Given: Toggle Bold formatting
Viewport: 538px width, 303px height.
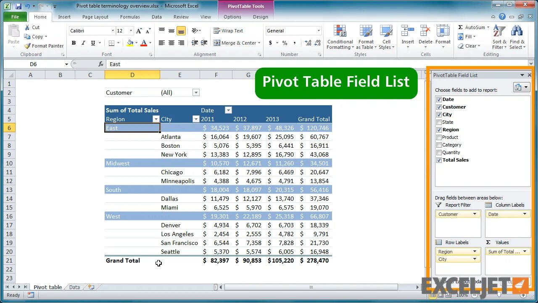Looking at the screenshot, I should 74,43.
